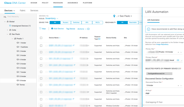The height and width of the screenshot is (107, 184).
Task: Click the hierarchy search icon
Action: pyautogui.click(x=5, y=17)
